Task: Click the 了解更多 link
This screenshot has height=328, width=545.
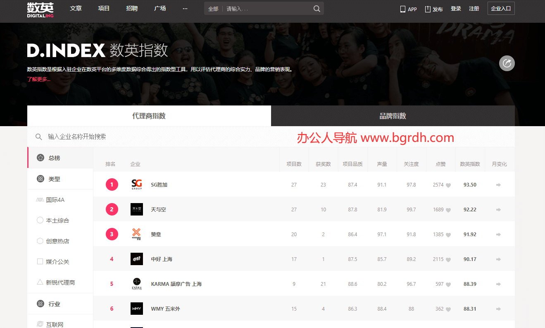Action: coord(38,79)
